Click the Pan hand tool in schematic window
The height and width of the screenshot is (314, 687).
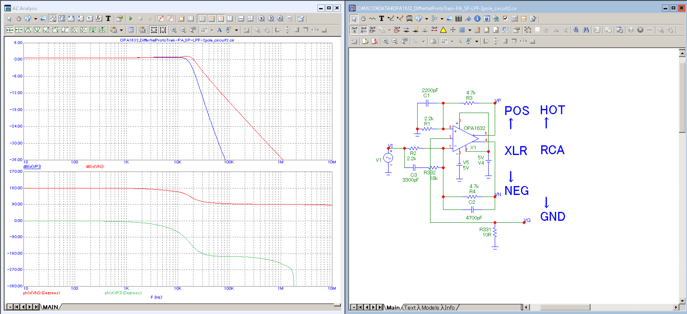363,19
